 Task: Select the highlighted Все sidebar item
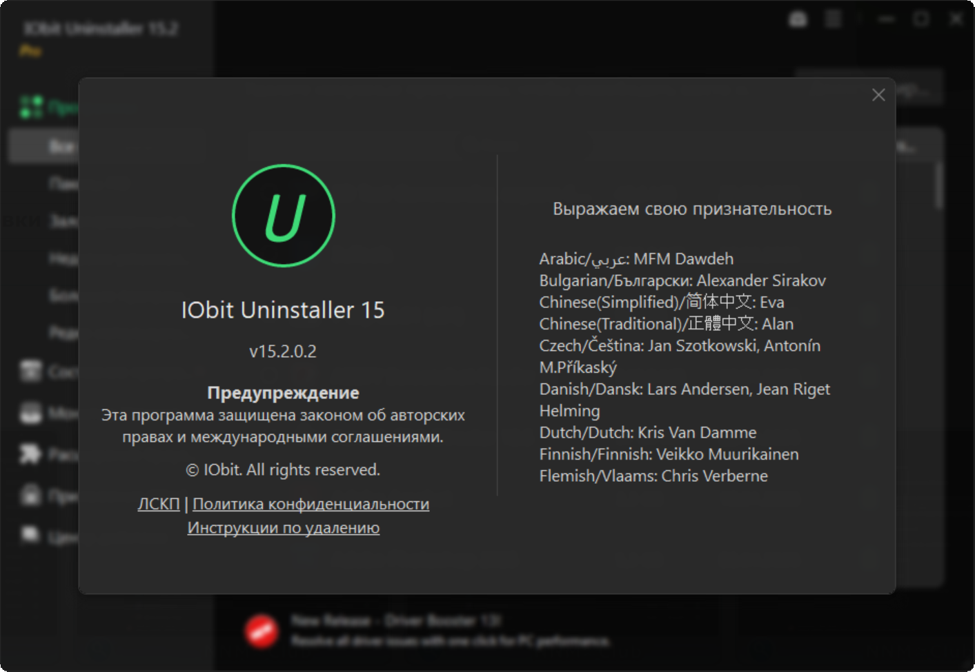click(43, 146)
